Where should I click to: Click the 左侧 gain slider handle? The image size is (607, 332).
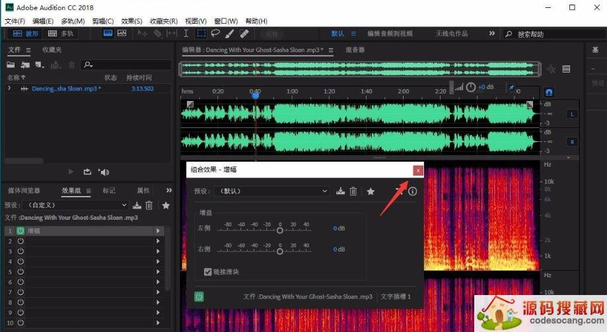coord(280,230)
